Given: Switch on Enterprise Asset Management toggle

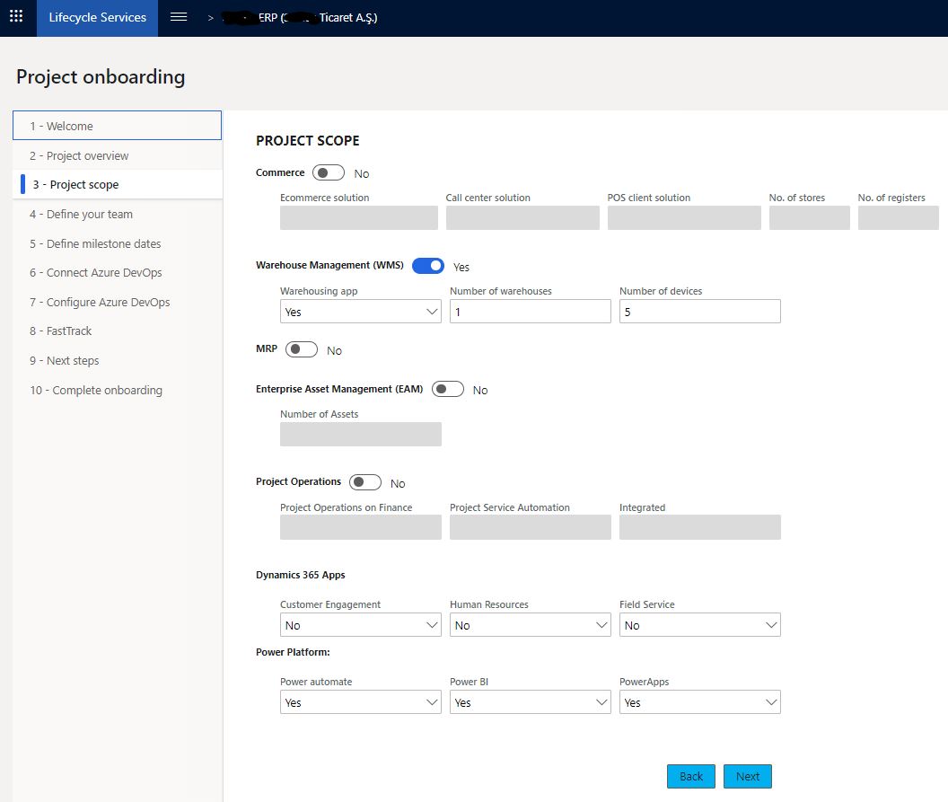Looking at the screenshot, I should coord(447,390).
